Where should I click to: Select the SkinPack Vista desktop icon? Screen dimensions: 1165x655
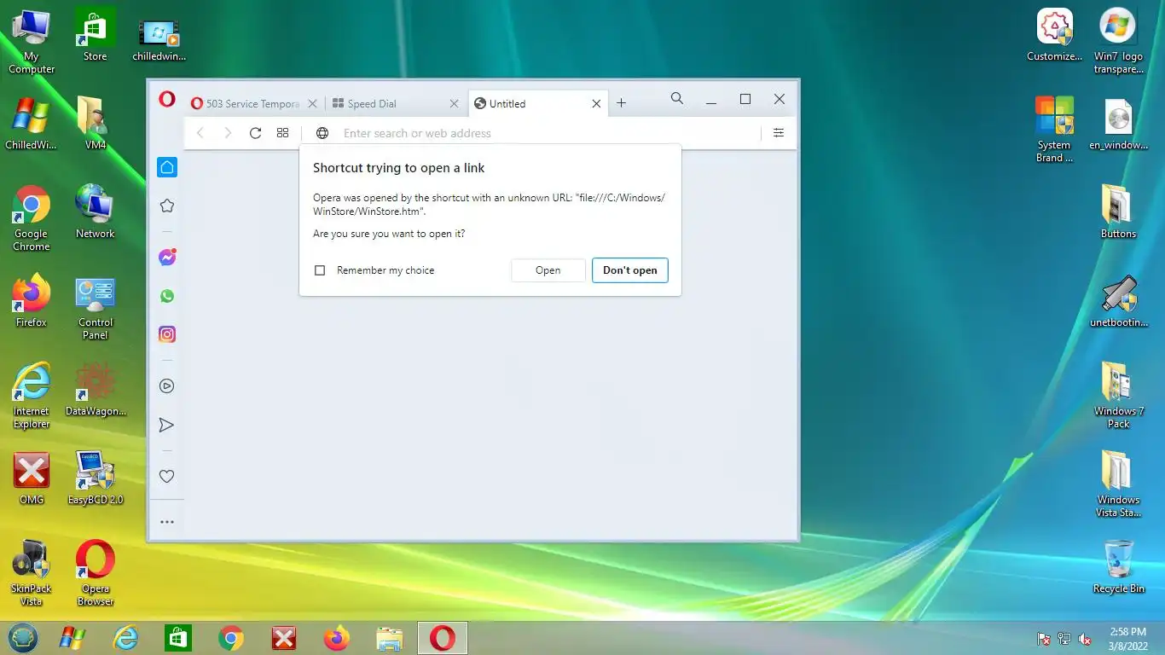point(32,573)
